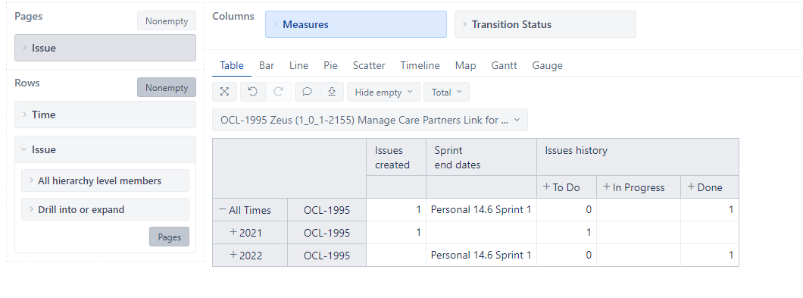The image size is (803, 298).
Task: Click Personal 14.6 Sprint 1 in 2022 row
Action: (x=481, y=255)
